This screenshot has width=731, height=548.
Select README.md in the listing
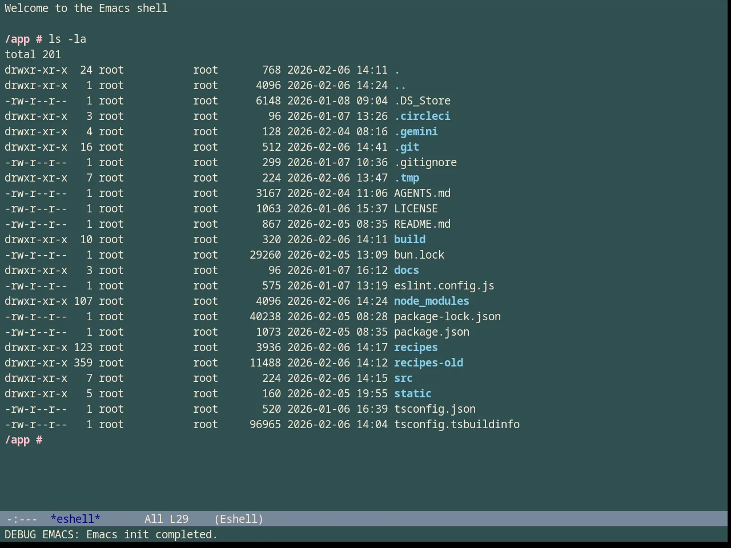(x=422, y=224)
